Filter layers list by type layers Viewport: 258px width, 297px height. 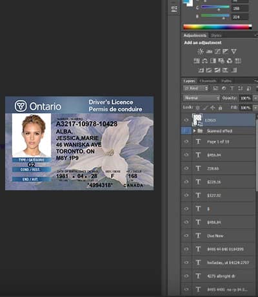pos(232,88)
